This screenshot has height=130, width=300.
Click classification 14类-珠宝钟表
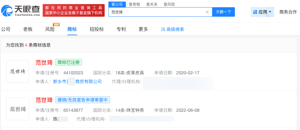[x=130, y=110]
